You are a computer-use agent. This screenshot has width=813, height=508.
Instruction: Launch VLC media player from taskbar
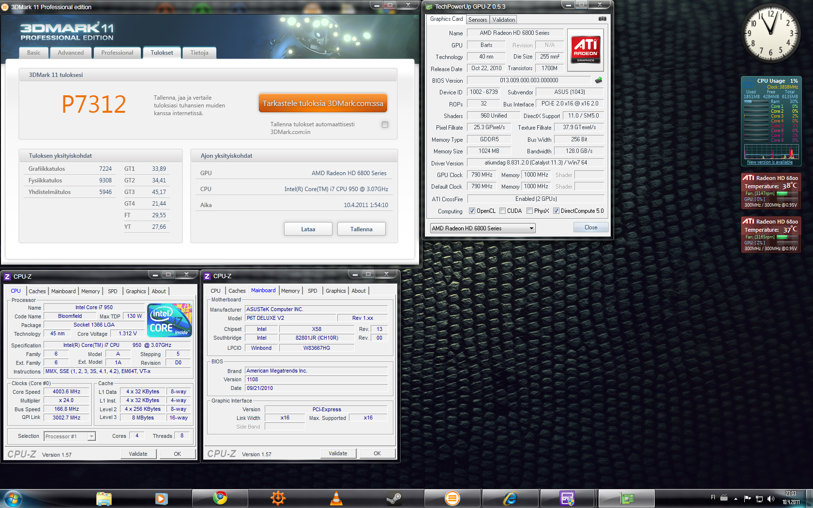[336, 498]
